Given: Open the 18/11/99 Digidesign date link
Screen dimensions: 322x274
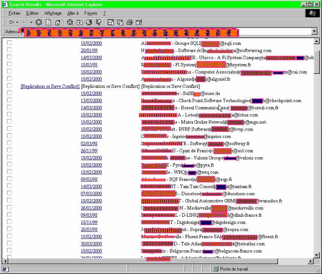Looking at the screenshot, I should 89,222.
